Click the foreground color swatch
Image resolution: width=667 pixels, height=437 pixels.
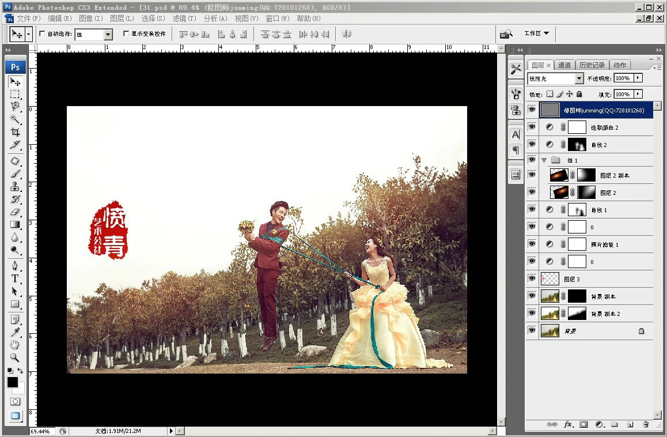pyautogui.click(x=12, y=382)
